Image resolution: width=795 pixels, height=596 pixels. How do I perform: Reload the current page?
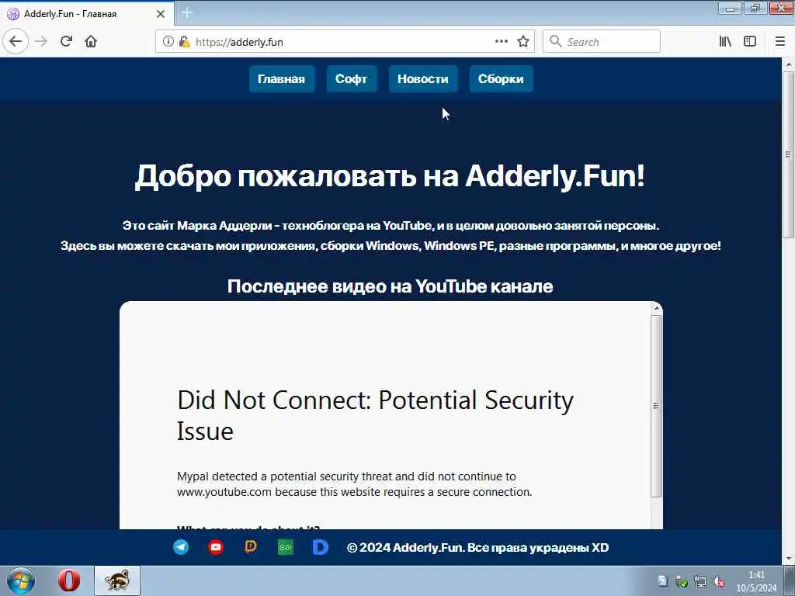coord(67,42)
